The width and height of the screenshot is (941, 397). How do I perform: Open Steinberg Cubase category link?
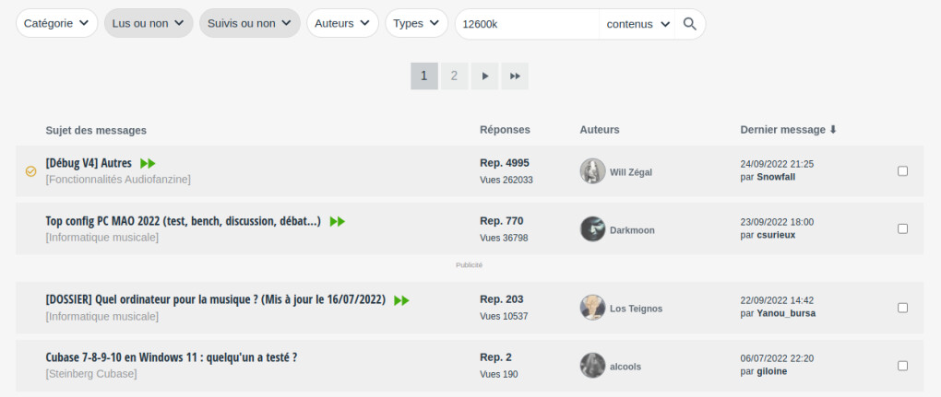[91, 374]
